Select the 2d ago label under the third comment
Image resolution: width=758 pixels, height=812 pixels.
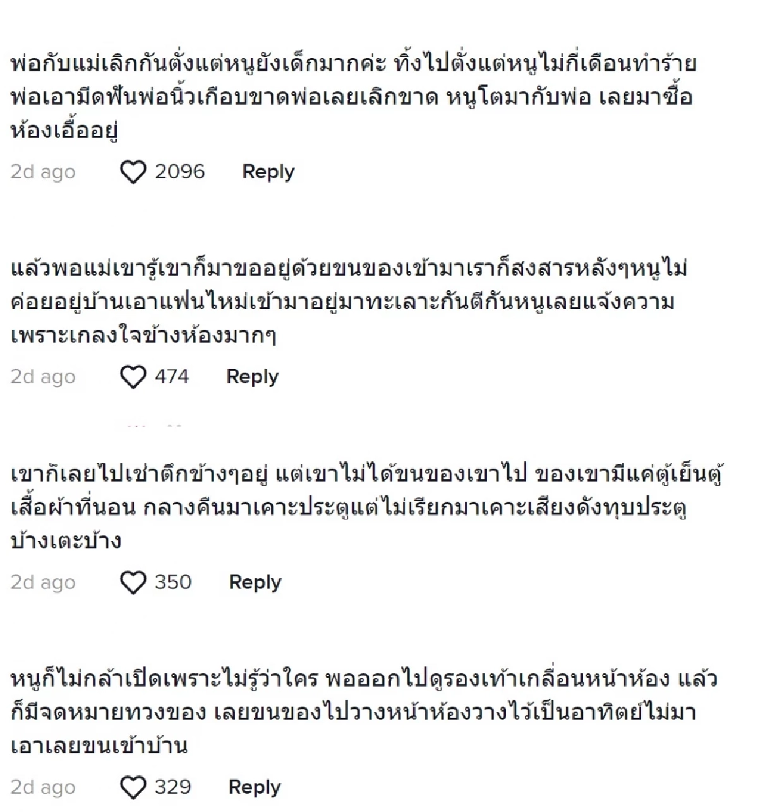click(x=44, y=583)
